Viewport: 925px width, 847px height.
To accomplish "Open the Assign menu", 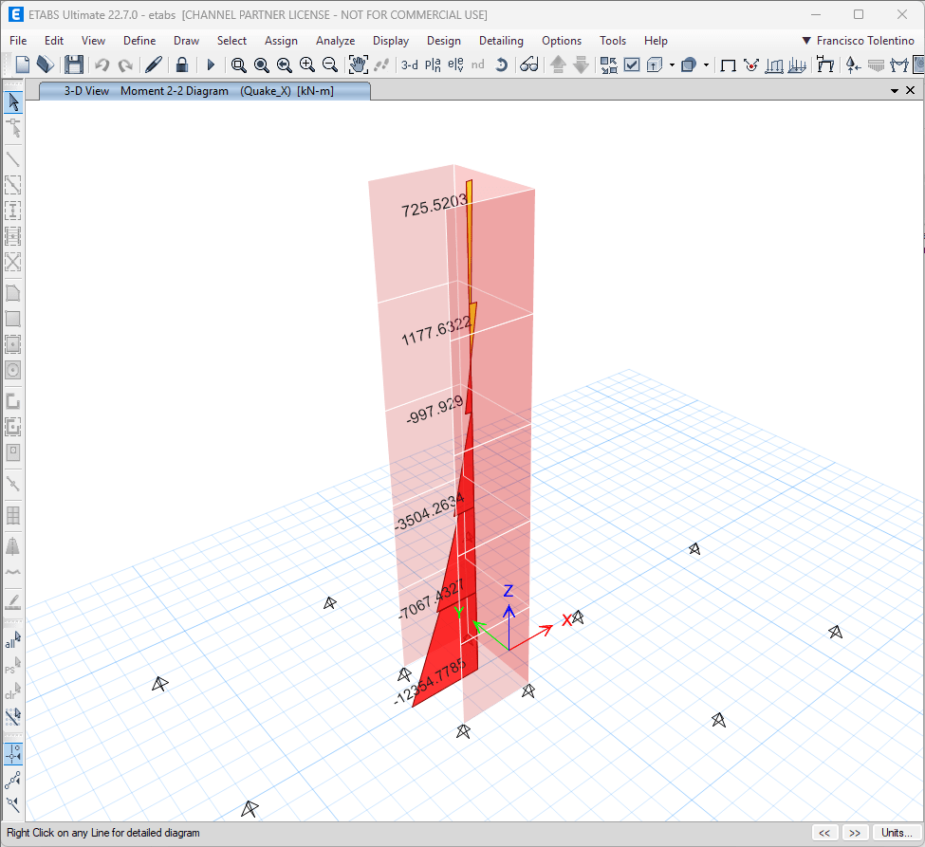I will (281, 41).
